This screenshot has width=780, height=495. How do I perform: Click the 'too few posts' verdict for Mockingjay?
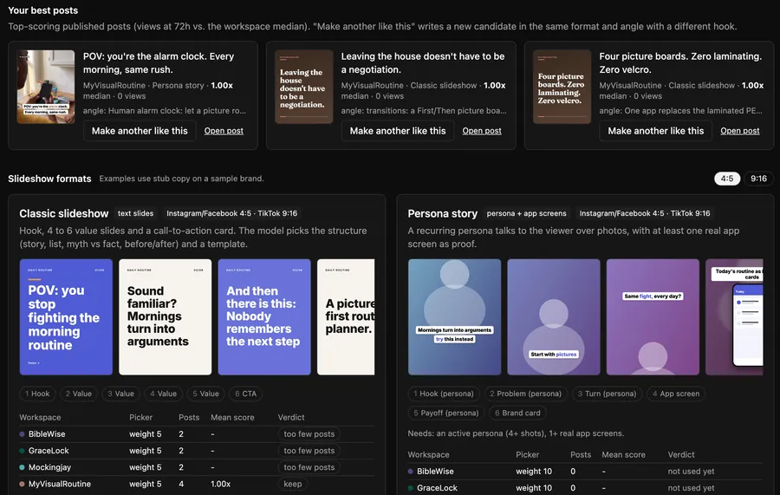point(309,467)
